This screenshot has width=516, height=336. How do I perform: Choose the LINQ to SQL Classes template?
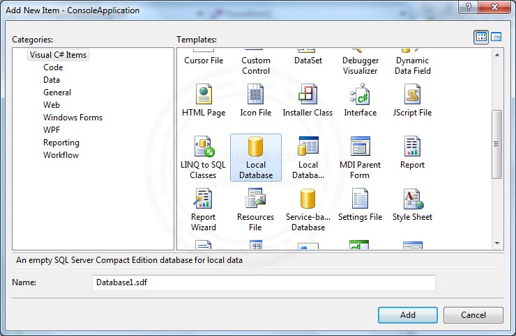tap(203, 147)
